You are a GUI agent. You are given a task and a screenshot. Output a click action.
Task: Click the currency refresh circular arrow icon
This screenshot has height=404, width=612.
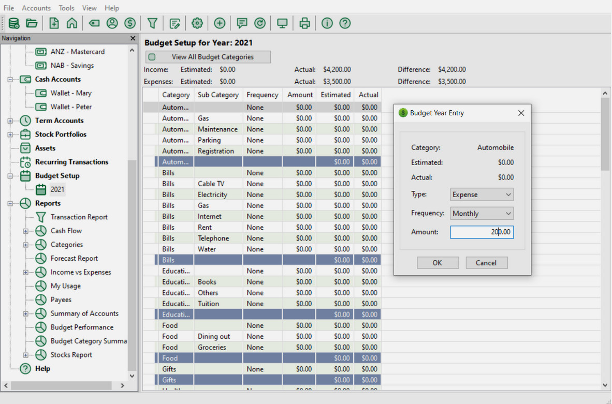(260, 23)
